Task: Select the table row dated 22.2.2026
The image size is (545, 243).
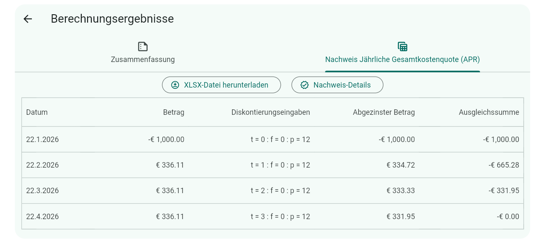Action: coord(272,165)
